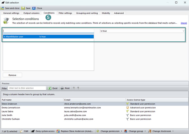Click steve.anderson@acme.com email cell
Screen dimensions: 189x134
click(77, 104)
